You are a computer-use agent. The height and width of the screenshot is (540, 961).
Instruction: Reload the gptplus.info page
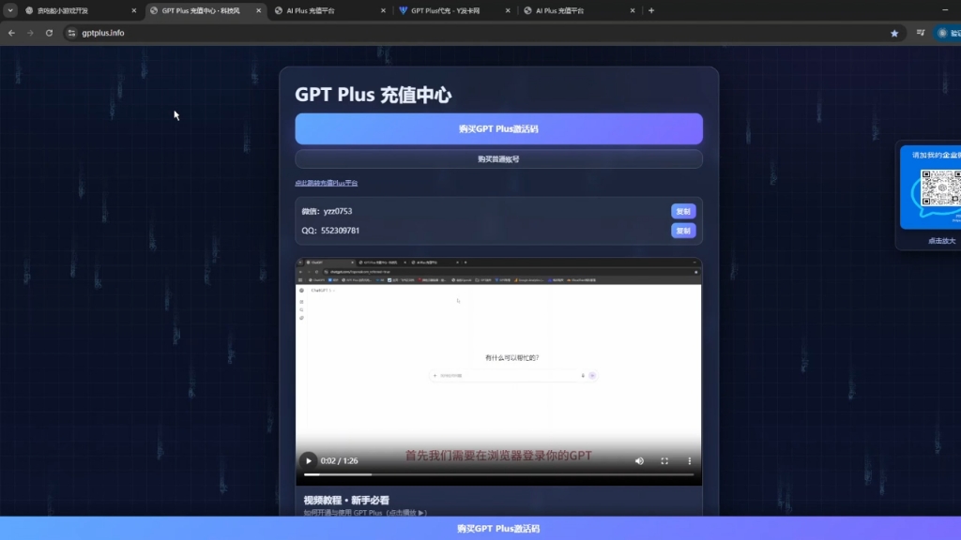[49, 33]
